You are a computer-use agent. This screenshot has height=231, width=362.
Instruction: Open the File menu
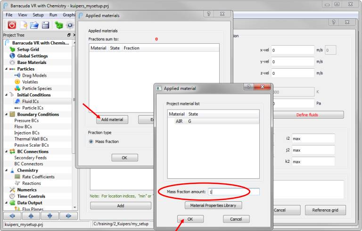(9, 15)
